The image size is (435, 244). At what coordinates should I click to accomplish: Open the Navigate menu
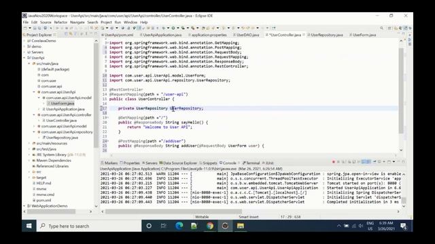click(x=77, y=22)
